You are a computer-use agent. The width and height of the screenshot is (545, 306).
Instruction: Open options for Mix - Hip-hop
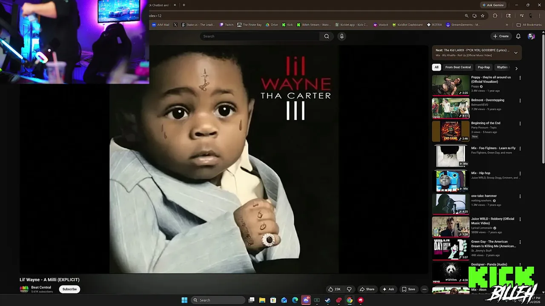(520, 174)
